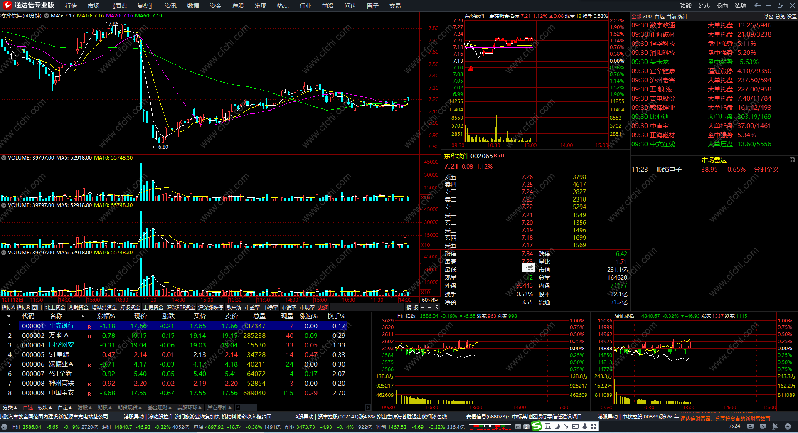Click the status bar icon left of the 2 badge
The width and height of the screenshot is (798, 433).
tap(518, 427)
